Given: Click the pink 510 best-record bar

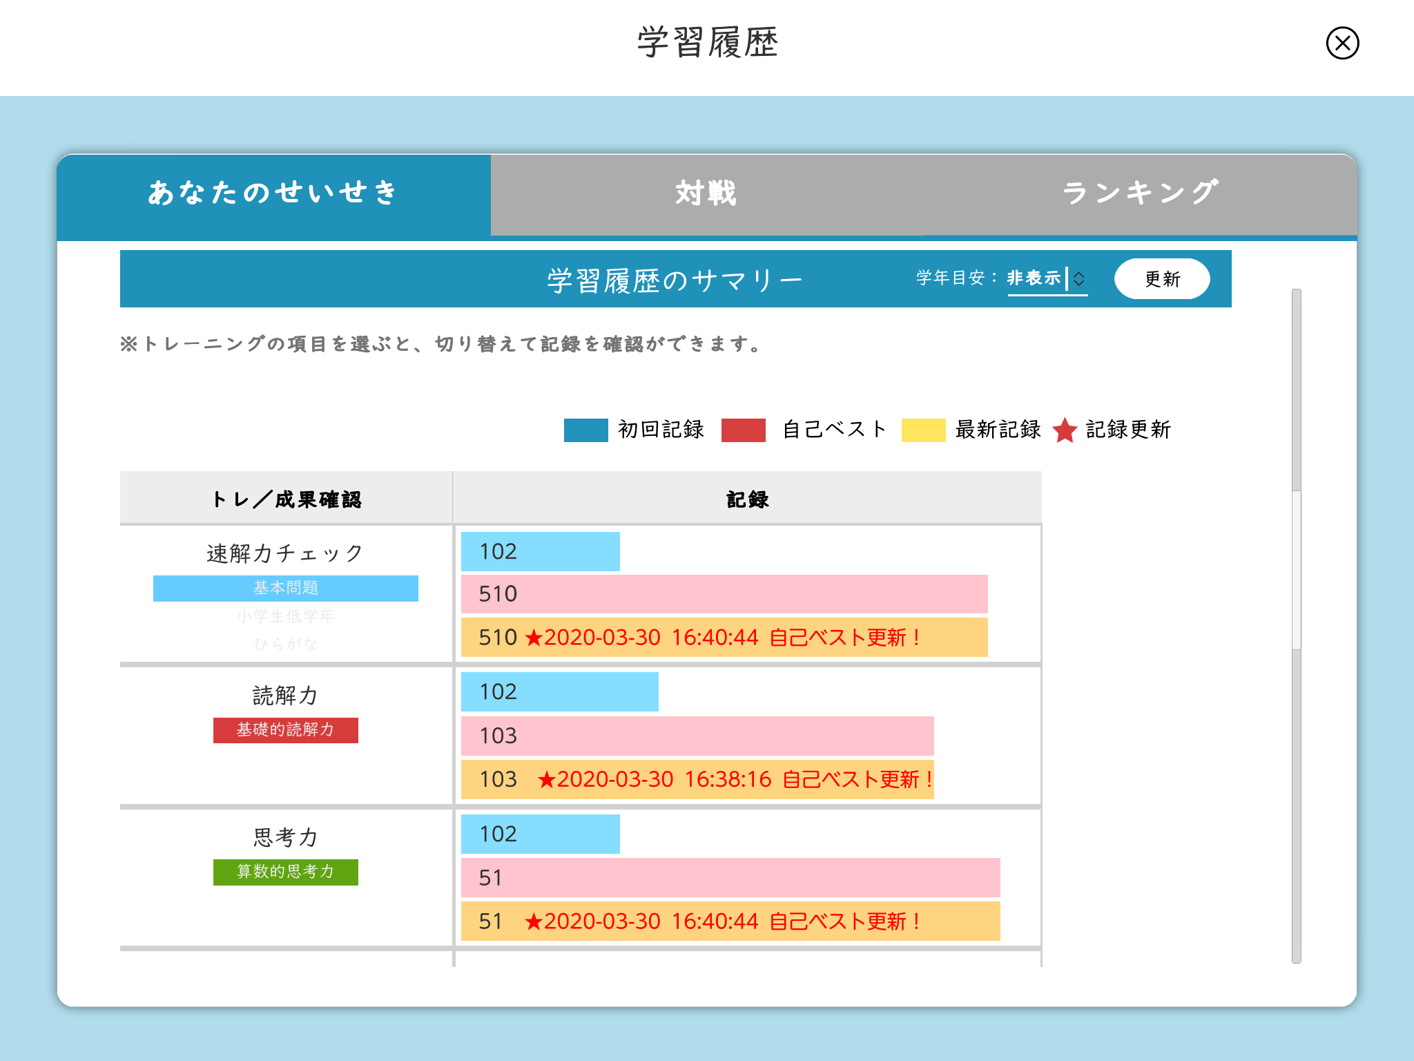Looking at the screenshot, I should [724, 594].
